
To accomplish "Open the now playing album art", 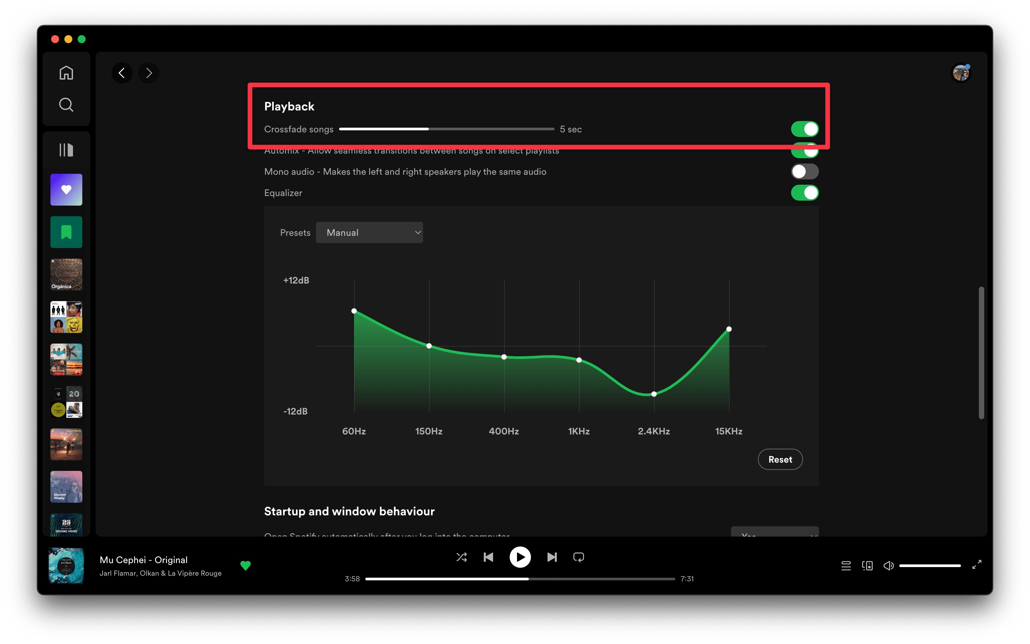I will click(66, 566).
